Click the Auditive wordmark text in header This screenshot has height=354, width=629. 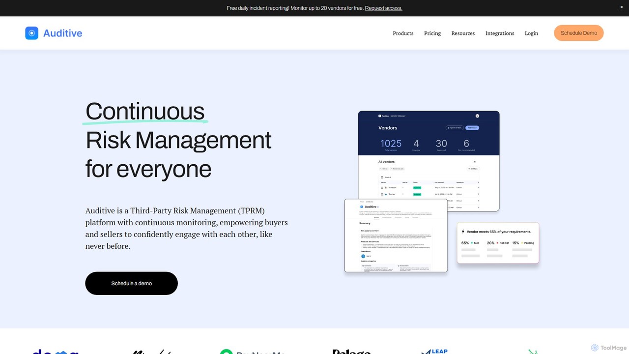[x=62, y=33]
